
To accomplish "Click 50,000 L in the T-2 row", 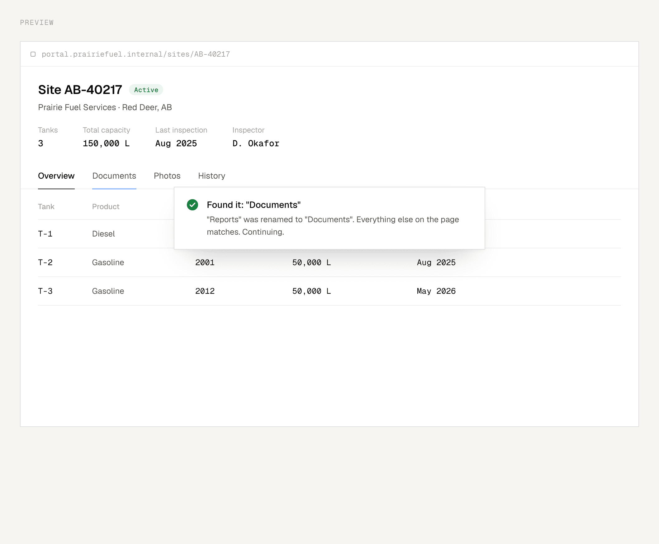I will pos(311,262).
